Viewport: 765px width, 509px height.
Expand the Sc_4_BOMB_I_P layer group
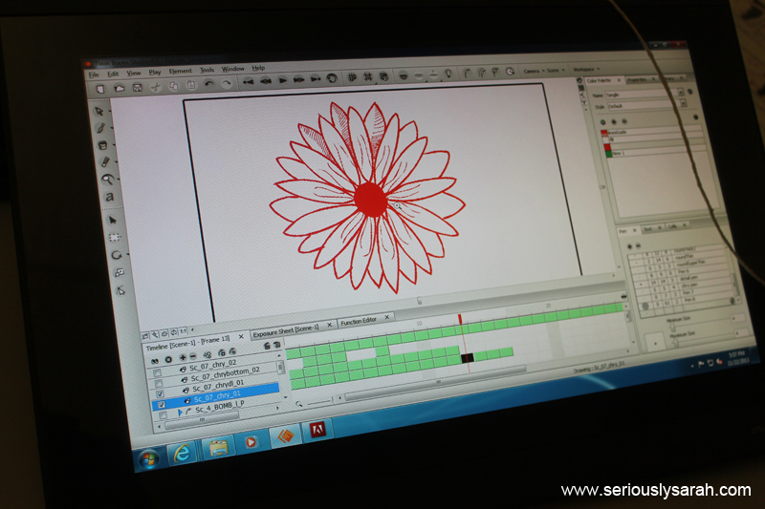(x=179, y=413)
